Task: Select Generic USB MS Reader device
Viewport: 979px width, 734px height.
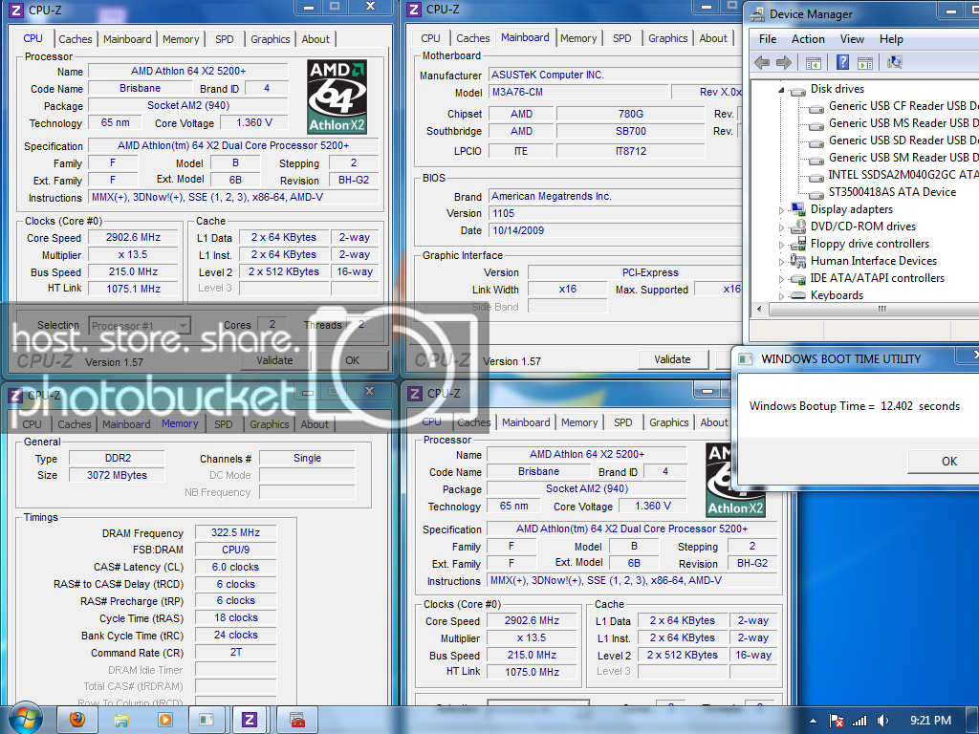Action: (x=903, y=123)
